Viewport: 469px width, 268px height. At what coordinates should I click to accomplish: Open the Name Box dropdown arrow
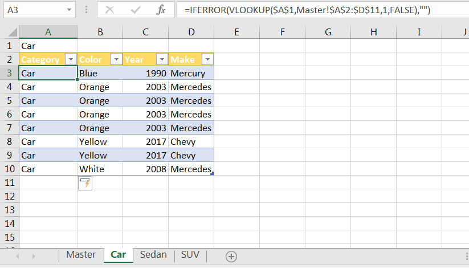click(x=69, y=10)
